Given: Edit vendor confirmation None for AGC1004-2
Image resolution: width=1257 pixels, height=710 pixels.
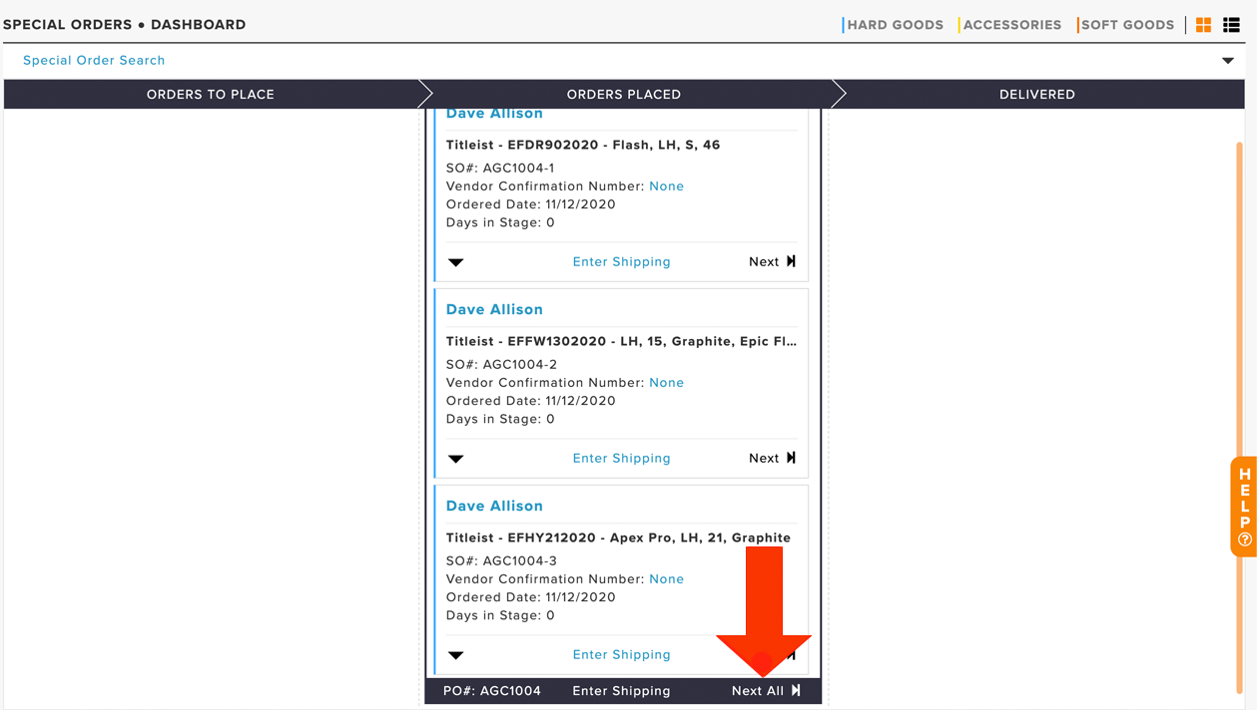Looking at the screenshot, I should [666, 383].
